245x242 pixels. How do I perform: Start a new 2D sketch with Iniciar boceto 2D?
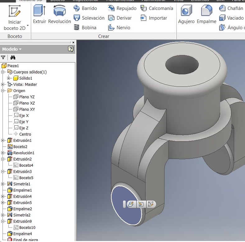point(15,17)
